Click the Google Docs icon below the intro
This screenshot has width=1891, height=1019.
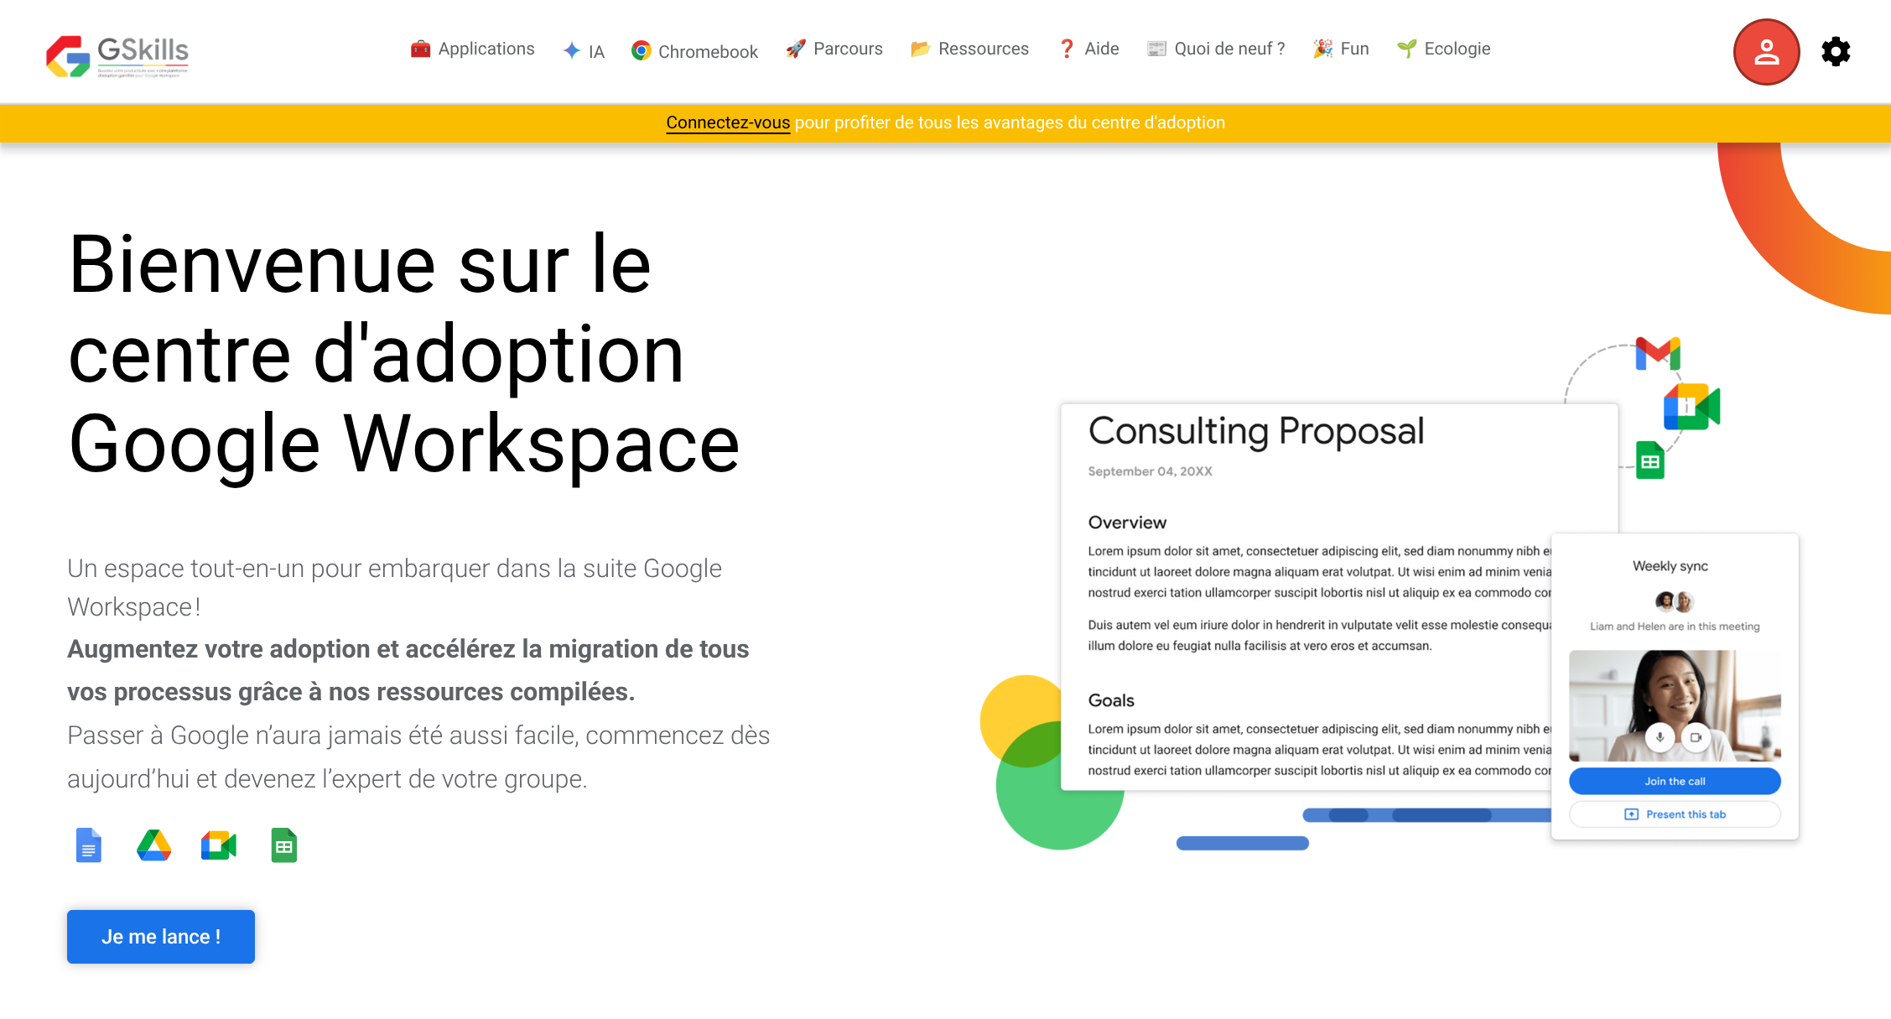point(88,845)
